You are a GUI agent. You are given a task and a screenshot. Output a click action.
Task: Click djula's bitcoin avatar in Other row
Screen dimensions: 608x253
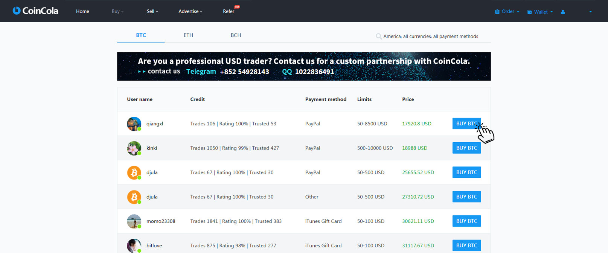pyautogui.click(x=134, y=197)
